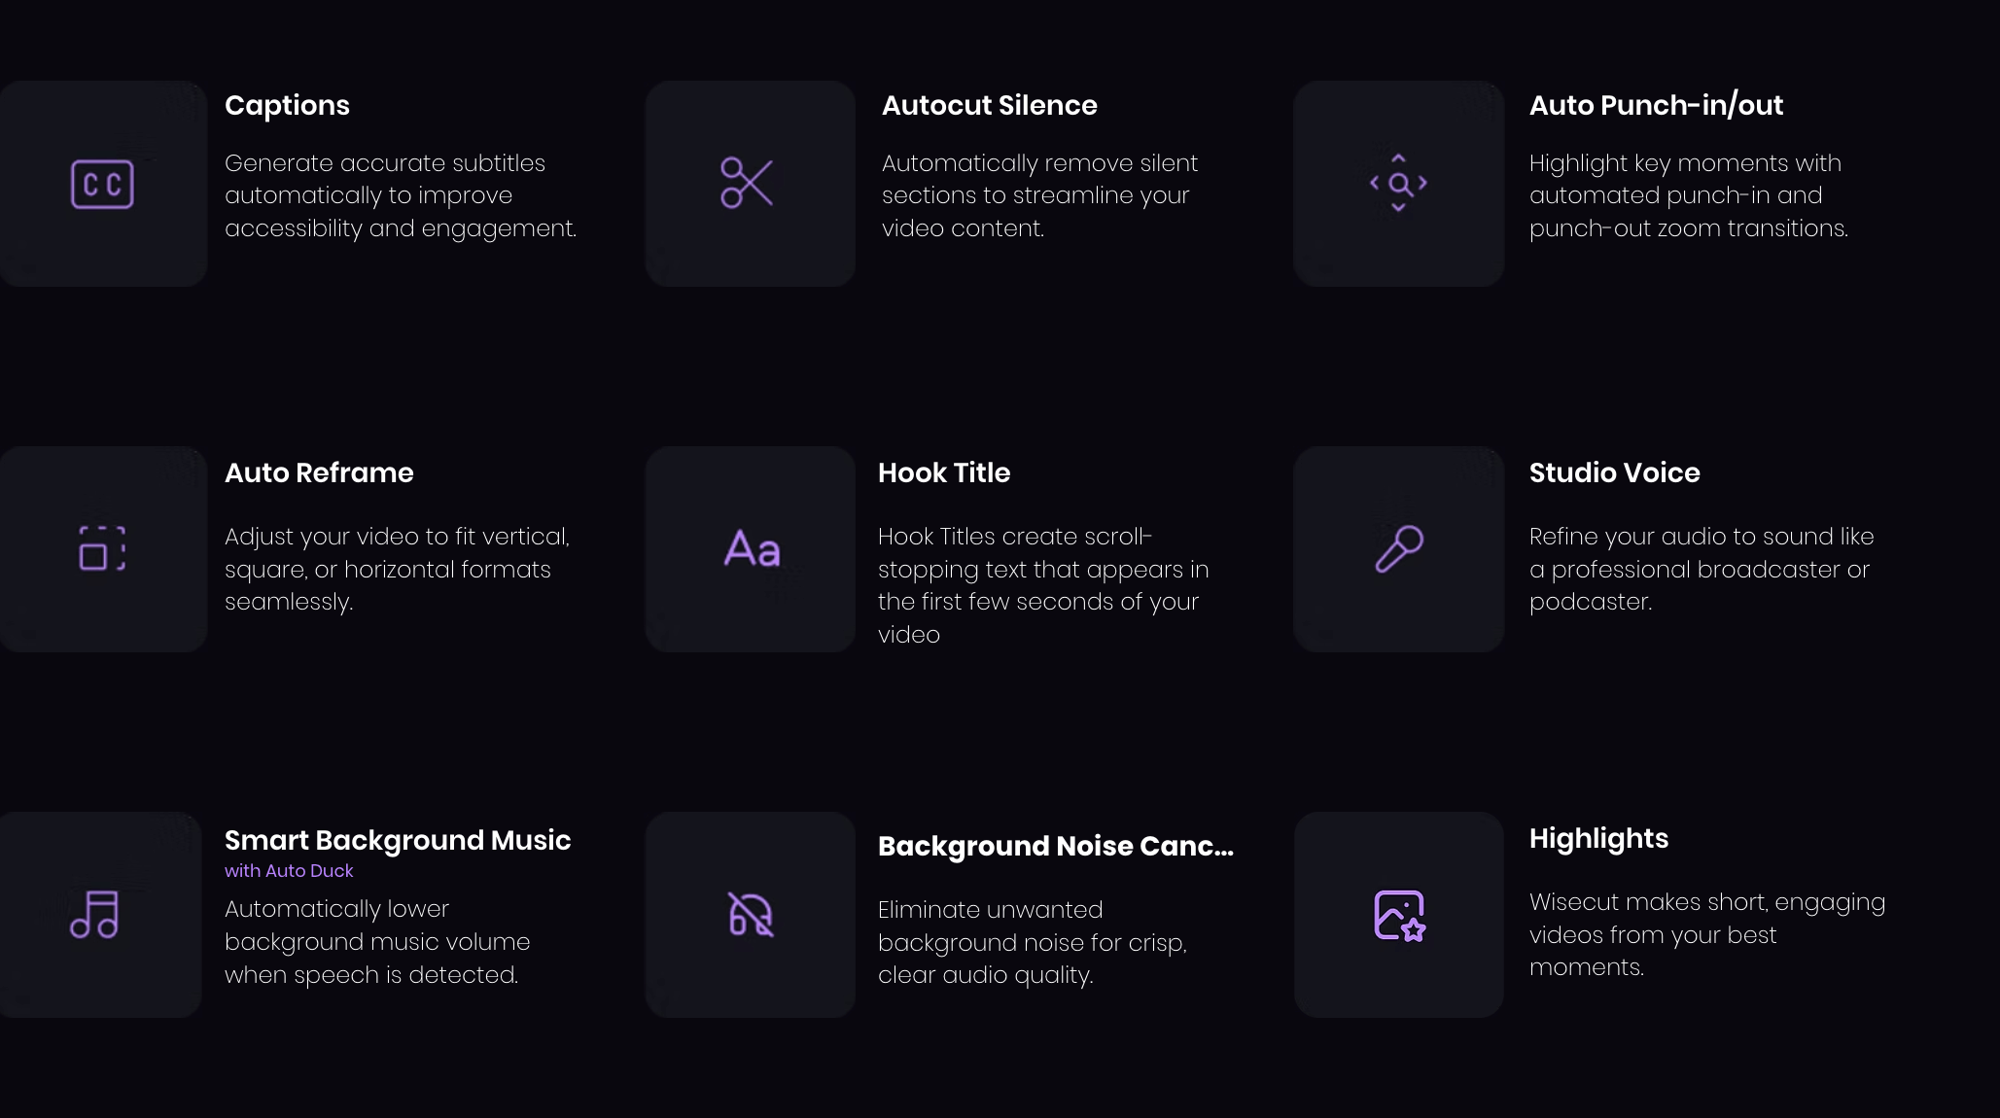This screenshot has height=1118, width=2000.
Task: Click the Wisecut Highlights description text
Action: [x=1706, y=934]
